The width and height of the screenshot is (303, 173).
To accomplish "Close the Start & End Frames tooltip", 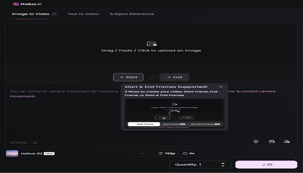I will point(221,86).
